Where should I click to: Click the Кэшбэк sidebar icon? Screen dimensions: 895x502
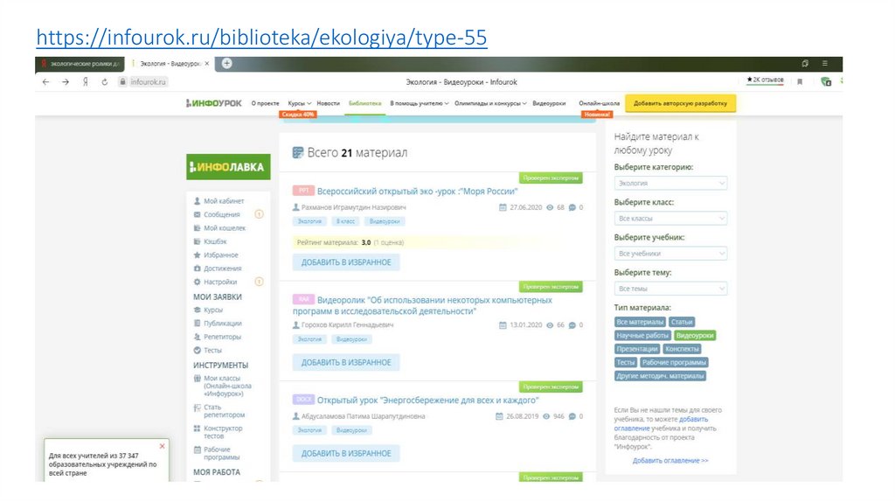197,241
